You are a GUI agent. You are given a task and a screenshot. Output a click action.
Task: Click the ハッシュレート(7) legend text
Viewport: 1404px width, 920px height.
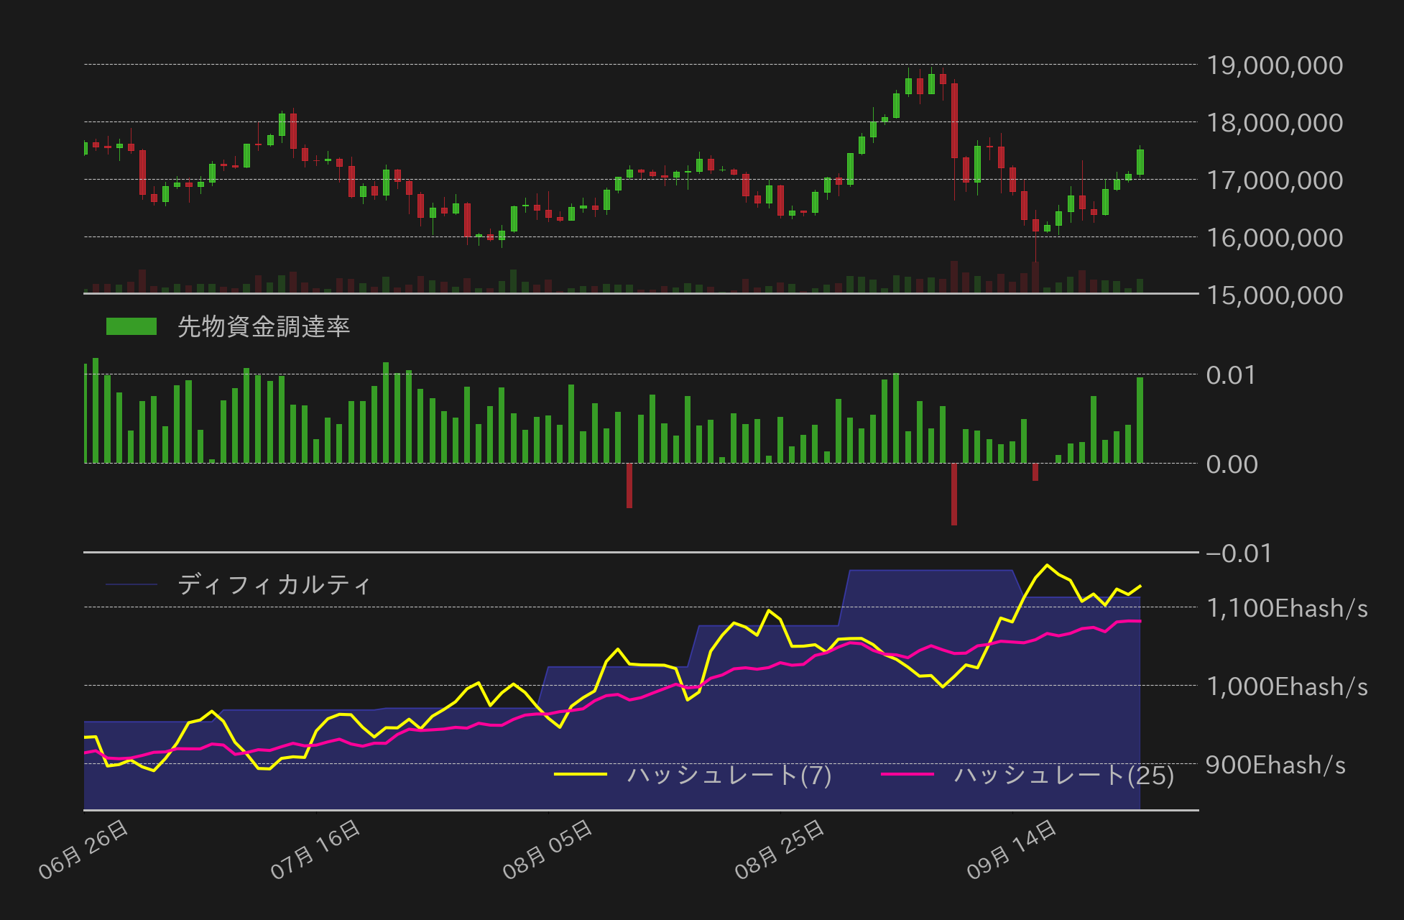click(x=729, y=775)
